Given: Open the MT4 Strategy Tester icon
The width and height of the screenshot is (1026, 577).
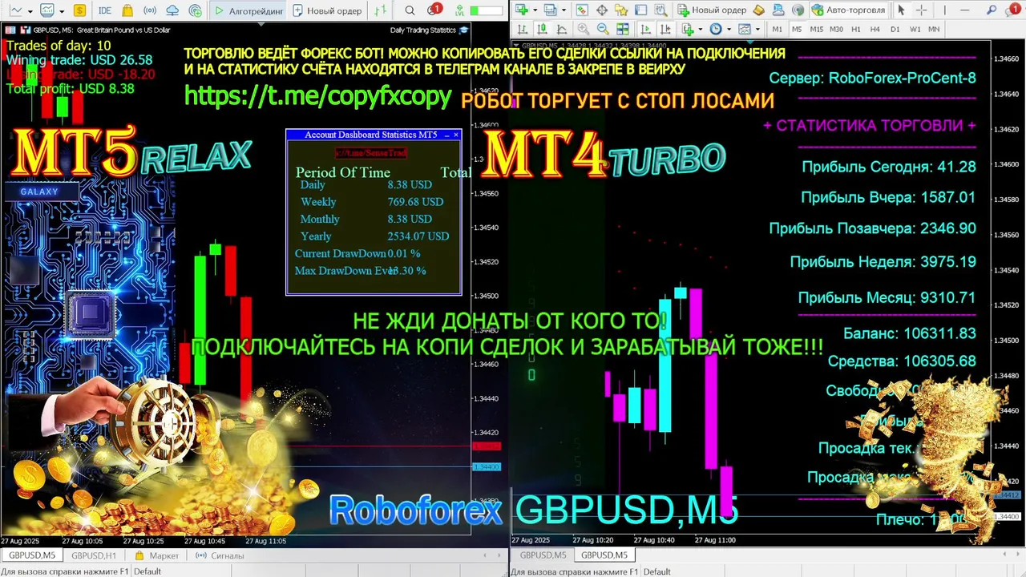Looking at the screenshot, I should tap(661, 10).
